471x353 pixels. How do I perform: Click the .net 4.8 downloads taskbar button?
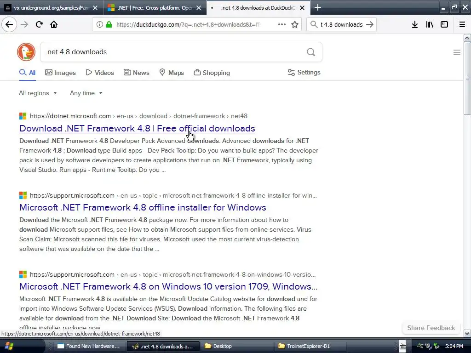(163, 346)
